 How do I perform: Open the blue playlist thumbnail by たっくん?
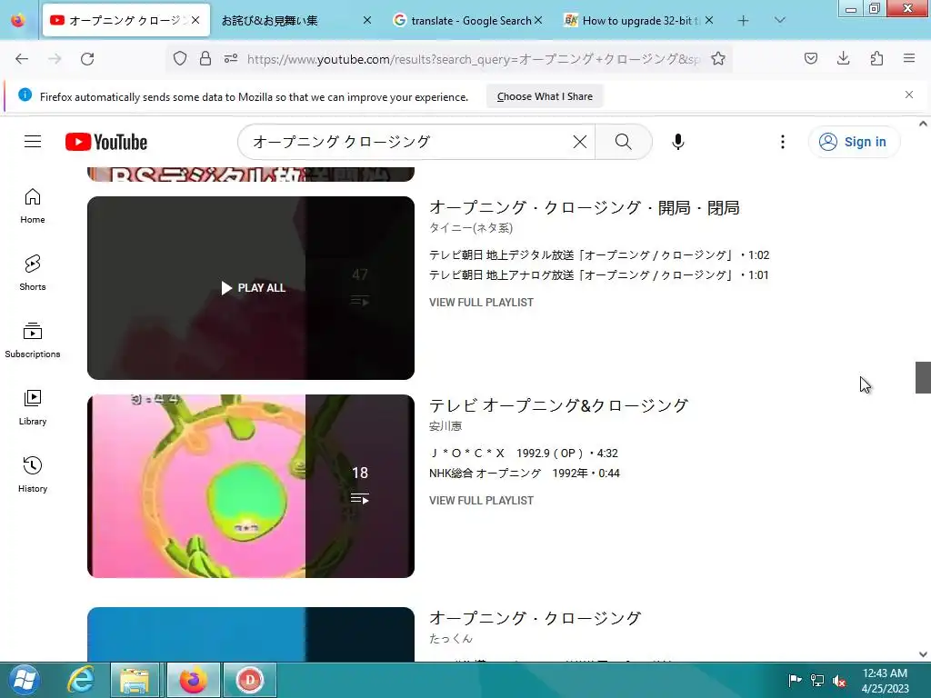coord(251,634)
